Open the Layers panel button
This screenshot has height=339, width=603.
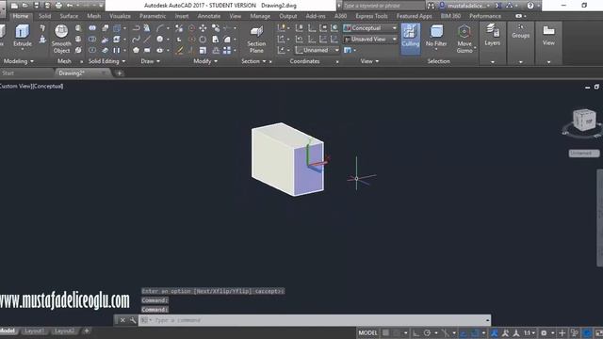[492, 36]
